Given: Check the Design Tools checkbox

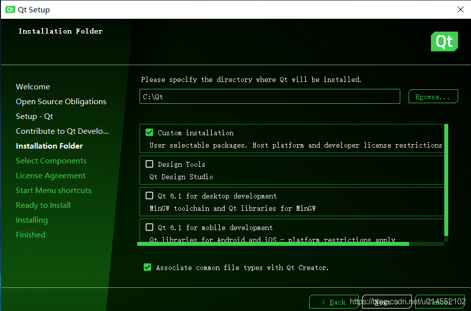Looking at the screenshot, I should coord(149,164).
